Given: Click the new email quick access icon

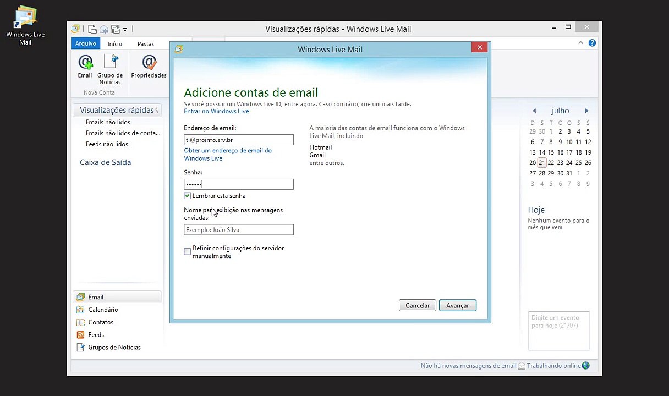Looking at the screenshot, I should tap(92, 29).
